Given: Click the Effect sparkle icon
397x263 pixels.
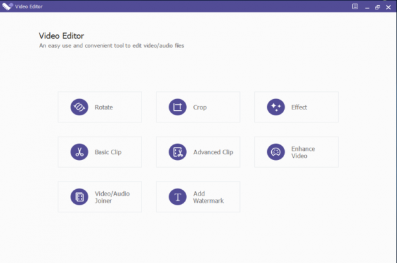Looking at the screenshot, I should (276, 107).
